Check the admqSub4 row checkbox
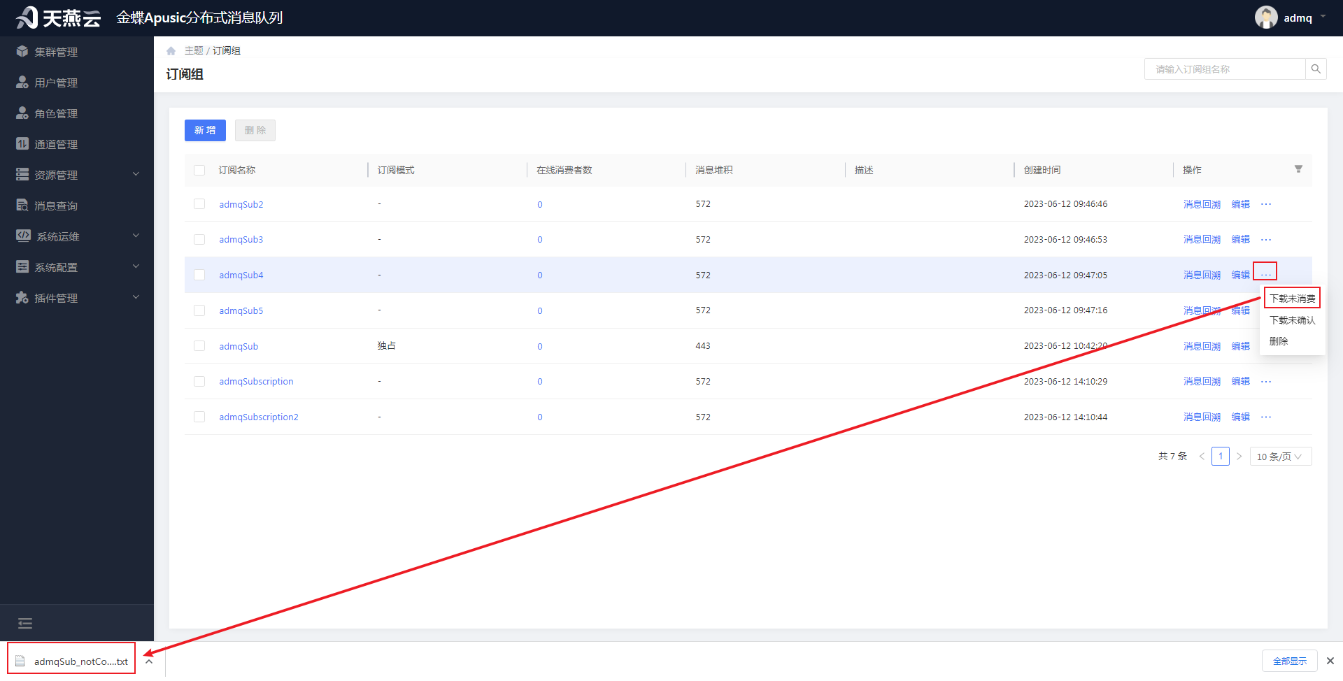Image resolution: width=1343 pixels, height=681 pixels. tap(199, 275)
